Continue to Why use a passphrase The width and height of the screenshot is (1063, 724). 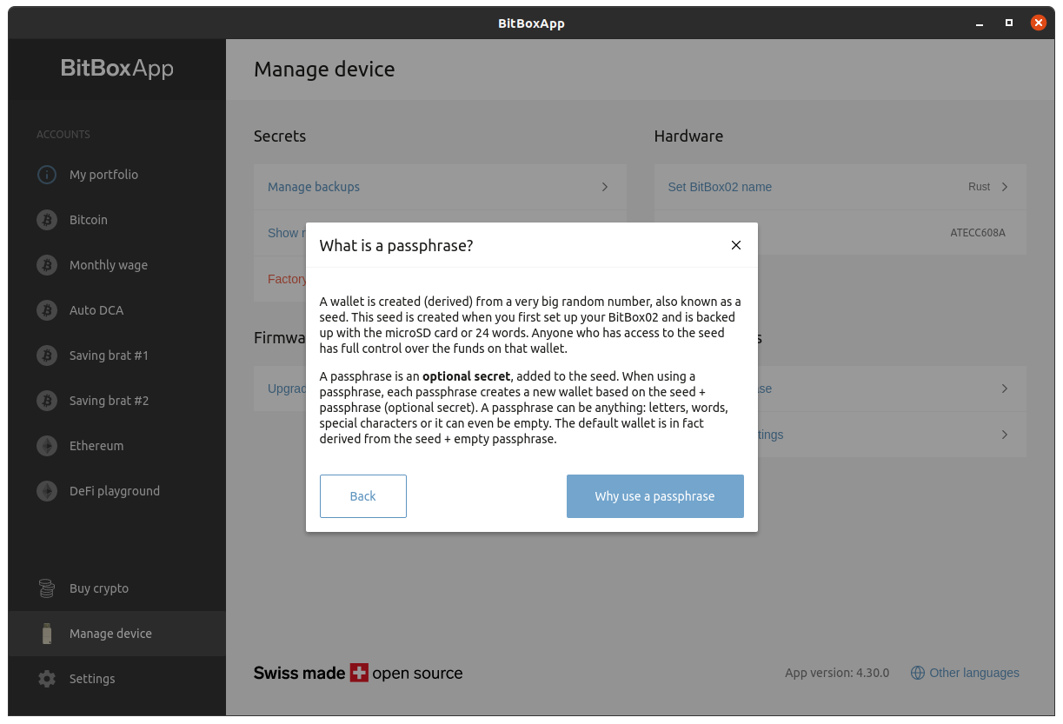[655, 496]
